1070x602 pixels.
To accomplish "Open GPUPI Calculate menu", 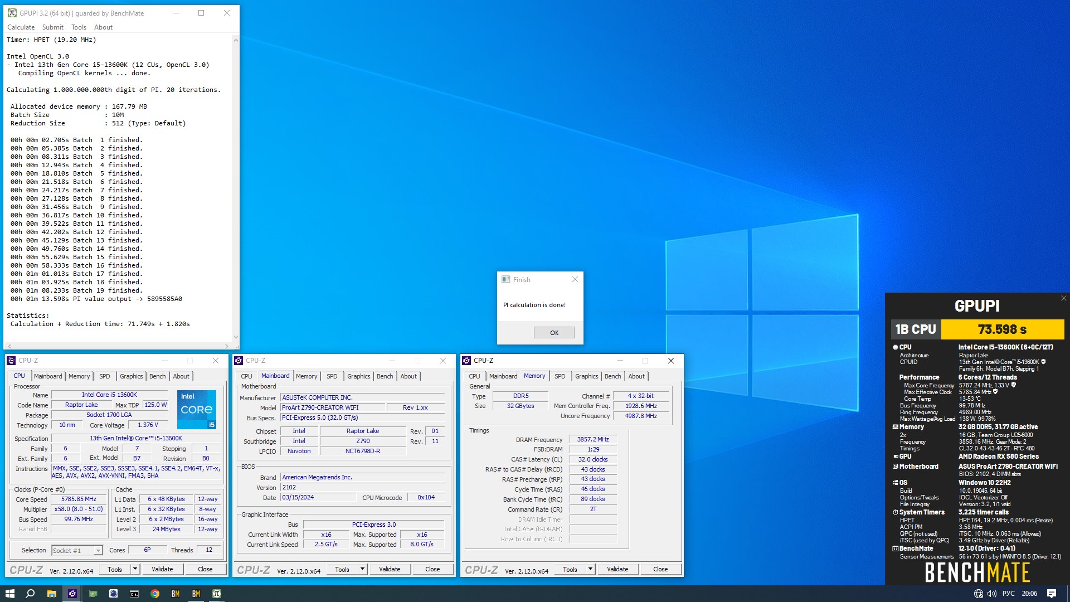I will pyautogui.click(x=21, y=27).
